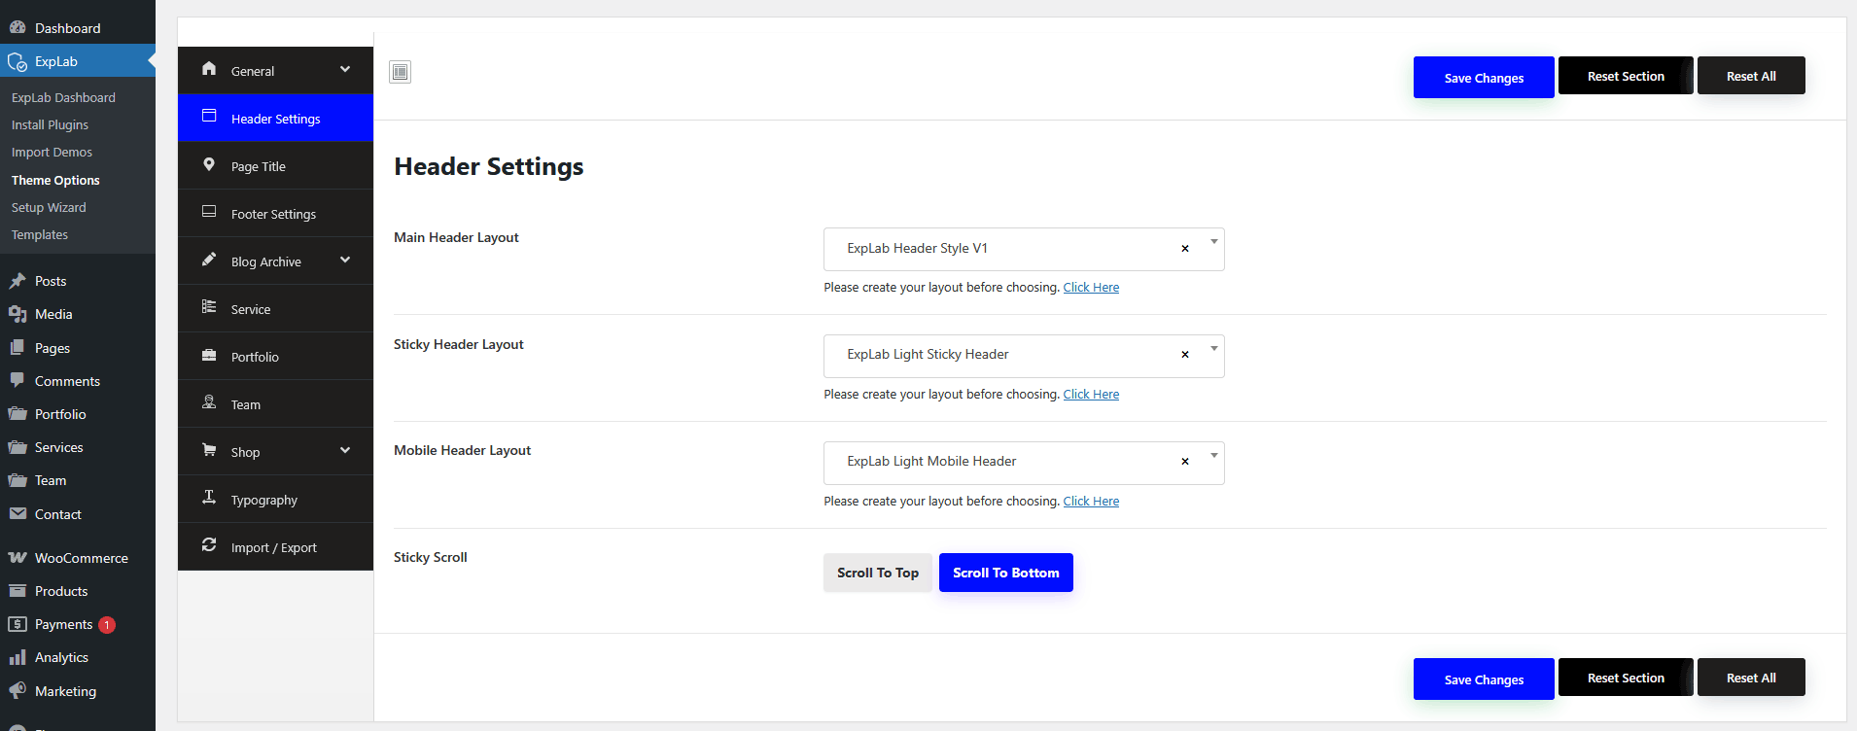Click the Footer Settings panel icon
The image size is (1857, 731).
pos(209,212)
